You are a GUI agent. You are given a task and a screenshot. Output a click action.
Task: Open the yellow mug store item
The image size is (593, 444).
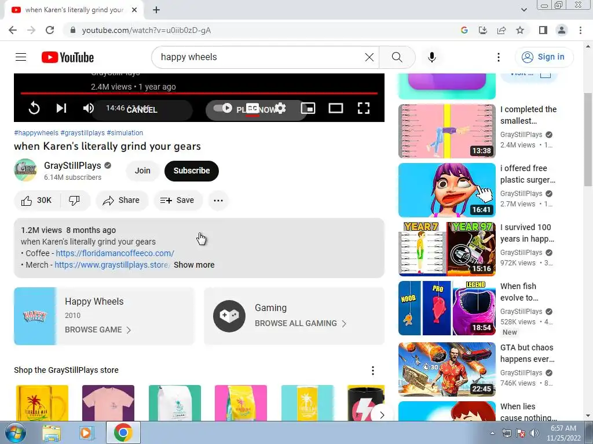(42, 403)
